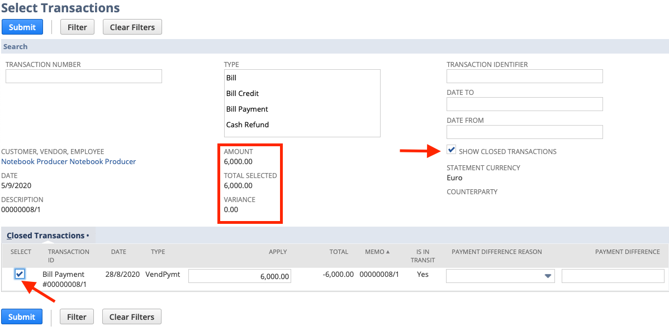Image resolution: width=669 pixels, height=331 pixels.
Task: Click Clear Filters at the bottom
Action: point(131,316)
